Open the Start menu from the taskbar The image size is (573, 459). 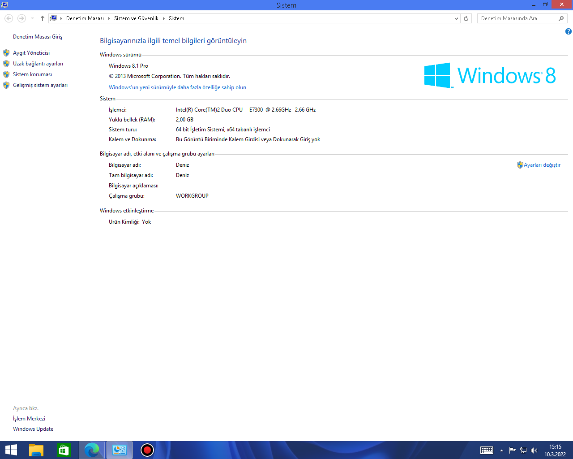pos(11,450)
